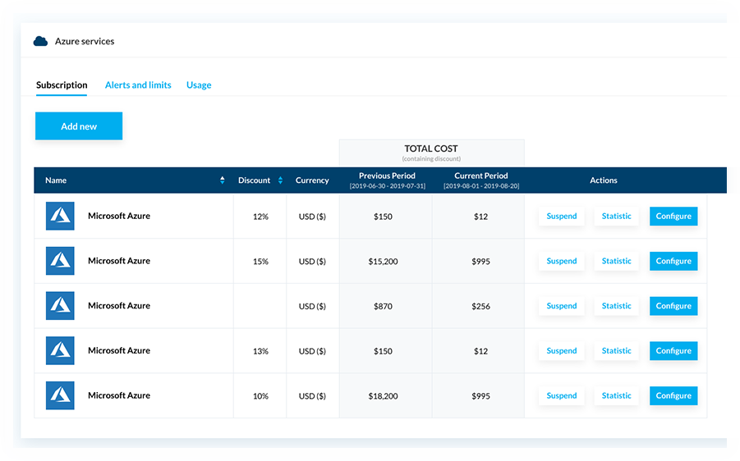The width and height of the screenshot is (740, 461).
Task: Click USD ($) in the 10% discount row
Action: tap(312, 395)
